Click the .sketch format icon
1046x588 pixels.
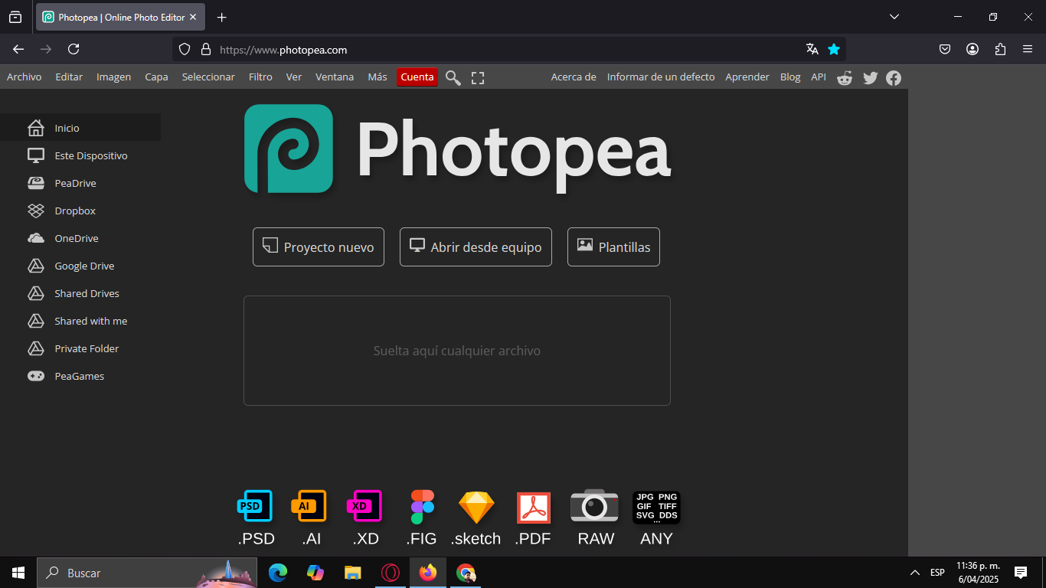(476, 507)
